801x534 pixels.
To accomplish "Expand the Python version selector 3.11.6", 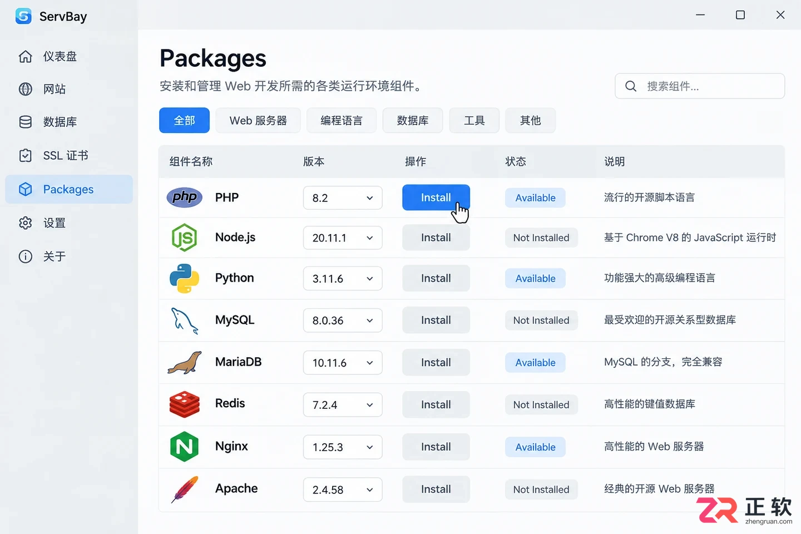I will tap(343, 279).
